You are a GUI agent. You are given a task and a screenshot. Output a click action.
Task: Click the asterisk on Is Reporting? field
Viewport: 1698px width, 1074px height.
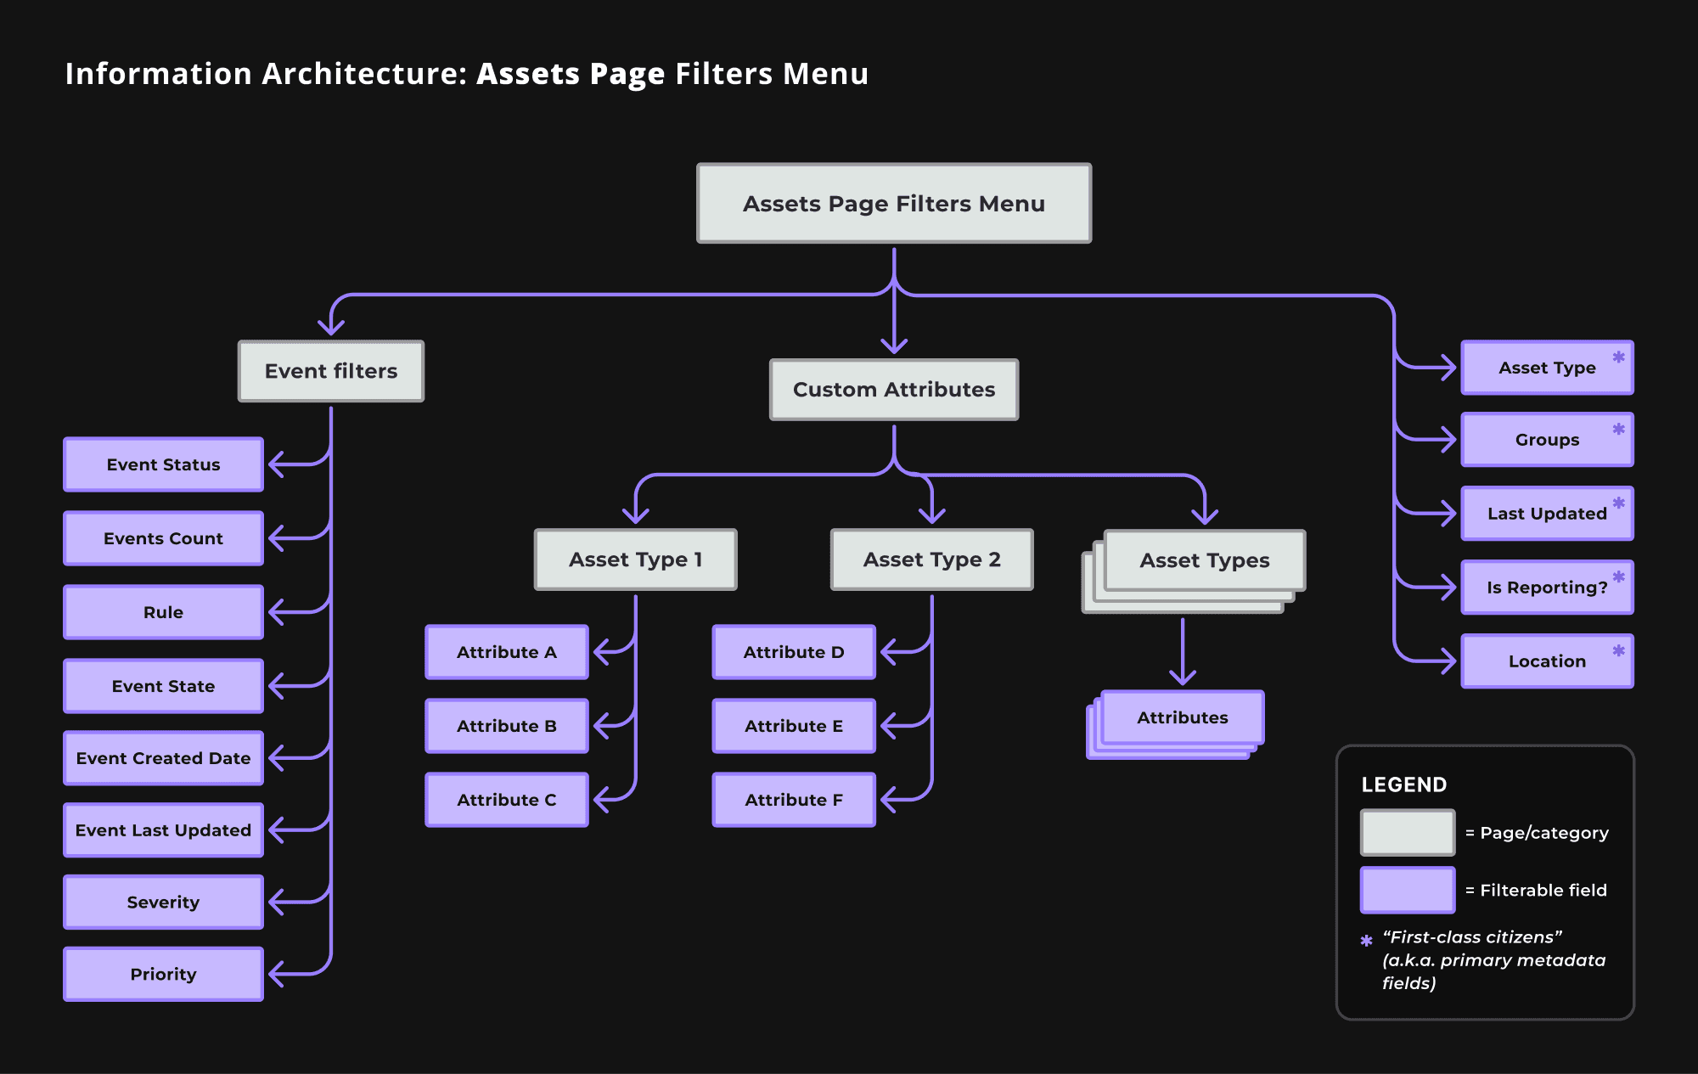[1618, 576]
